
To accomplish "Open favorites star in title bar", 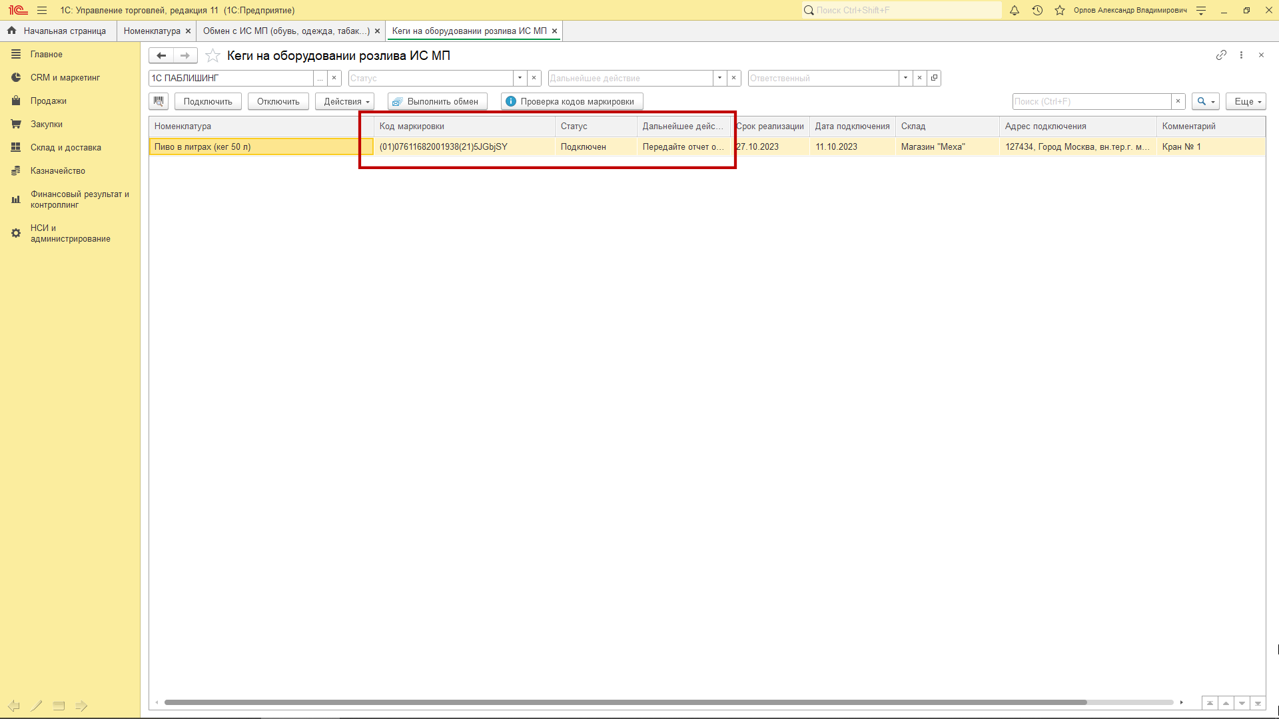I will tap(1060, 10).
